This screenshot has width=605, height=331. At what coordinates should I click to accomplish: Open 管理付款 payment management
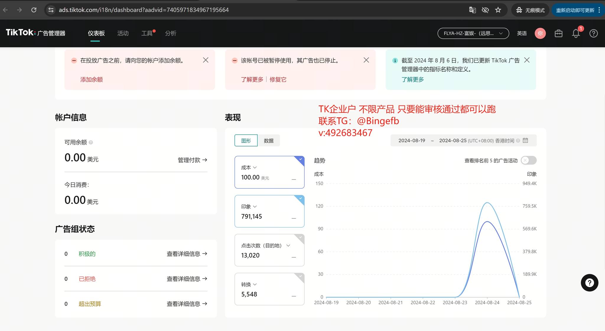[x=192, y=160]
